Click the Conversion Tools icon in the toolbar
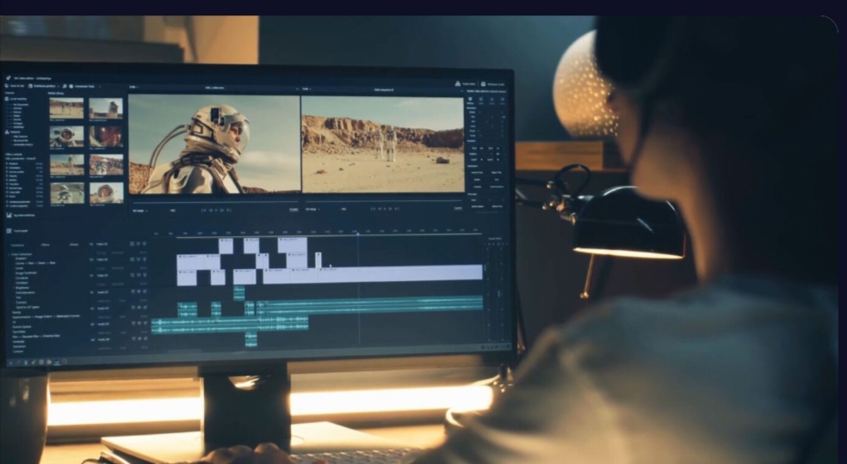The height and width of the screenshot is (464, 847). 71,86
